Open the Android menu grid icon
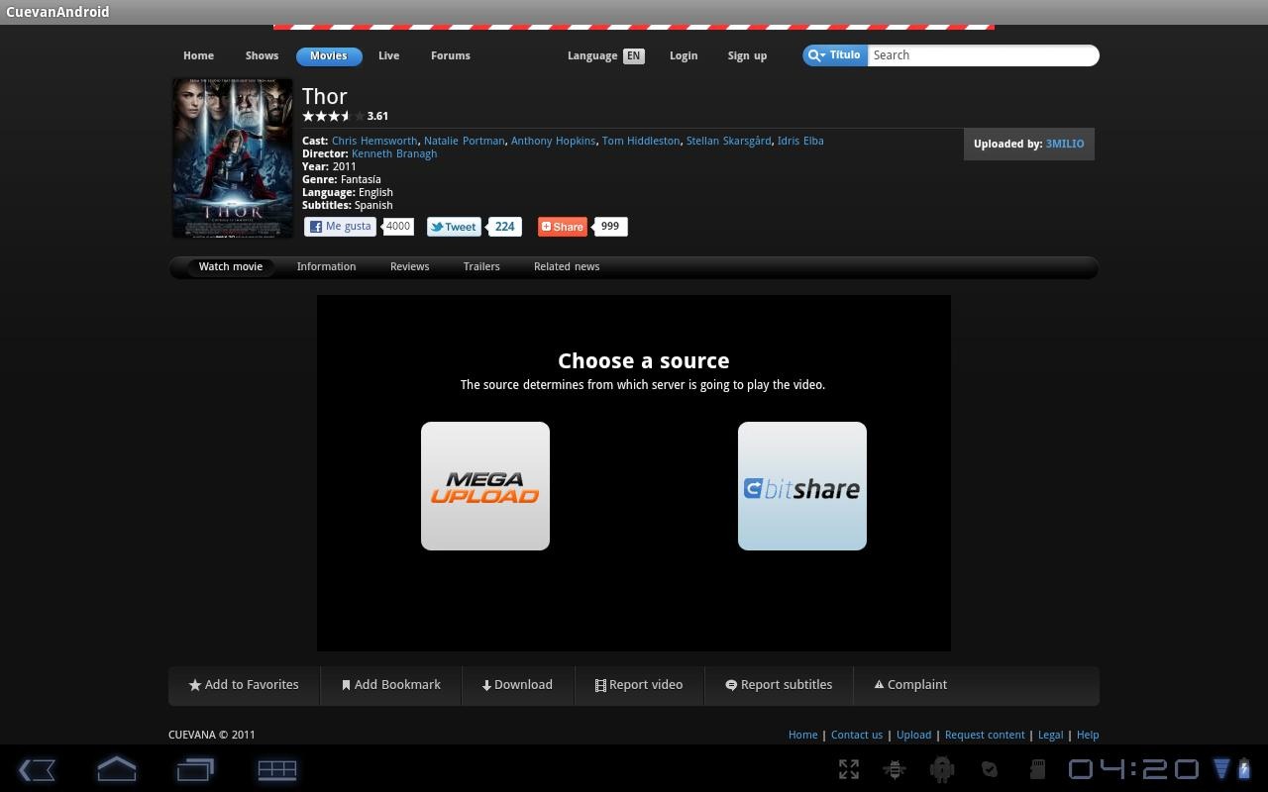The height and width of the screenshot is (792, 1268). pos(277,769)
